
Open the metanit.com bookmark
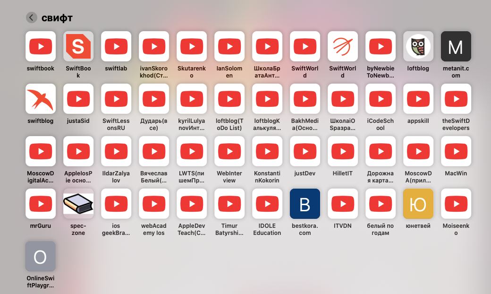pos(456,46)
